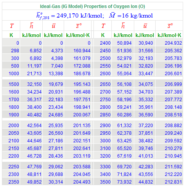Select the internal energy value 29,062
The height and width of the screenshot is (187, 185).
56,167
